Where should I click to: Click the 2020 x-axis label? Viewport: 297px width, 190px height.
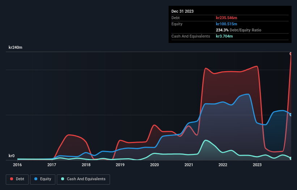point(154,165)
